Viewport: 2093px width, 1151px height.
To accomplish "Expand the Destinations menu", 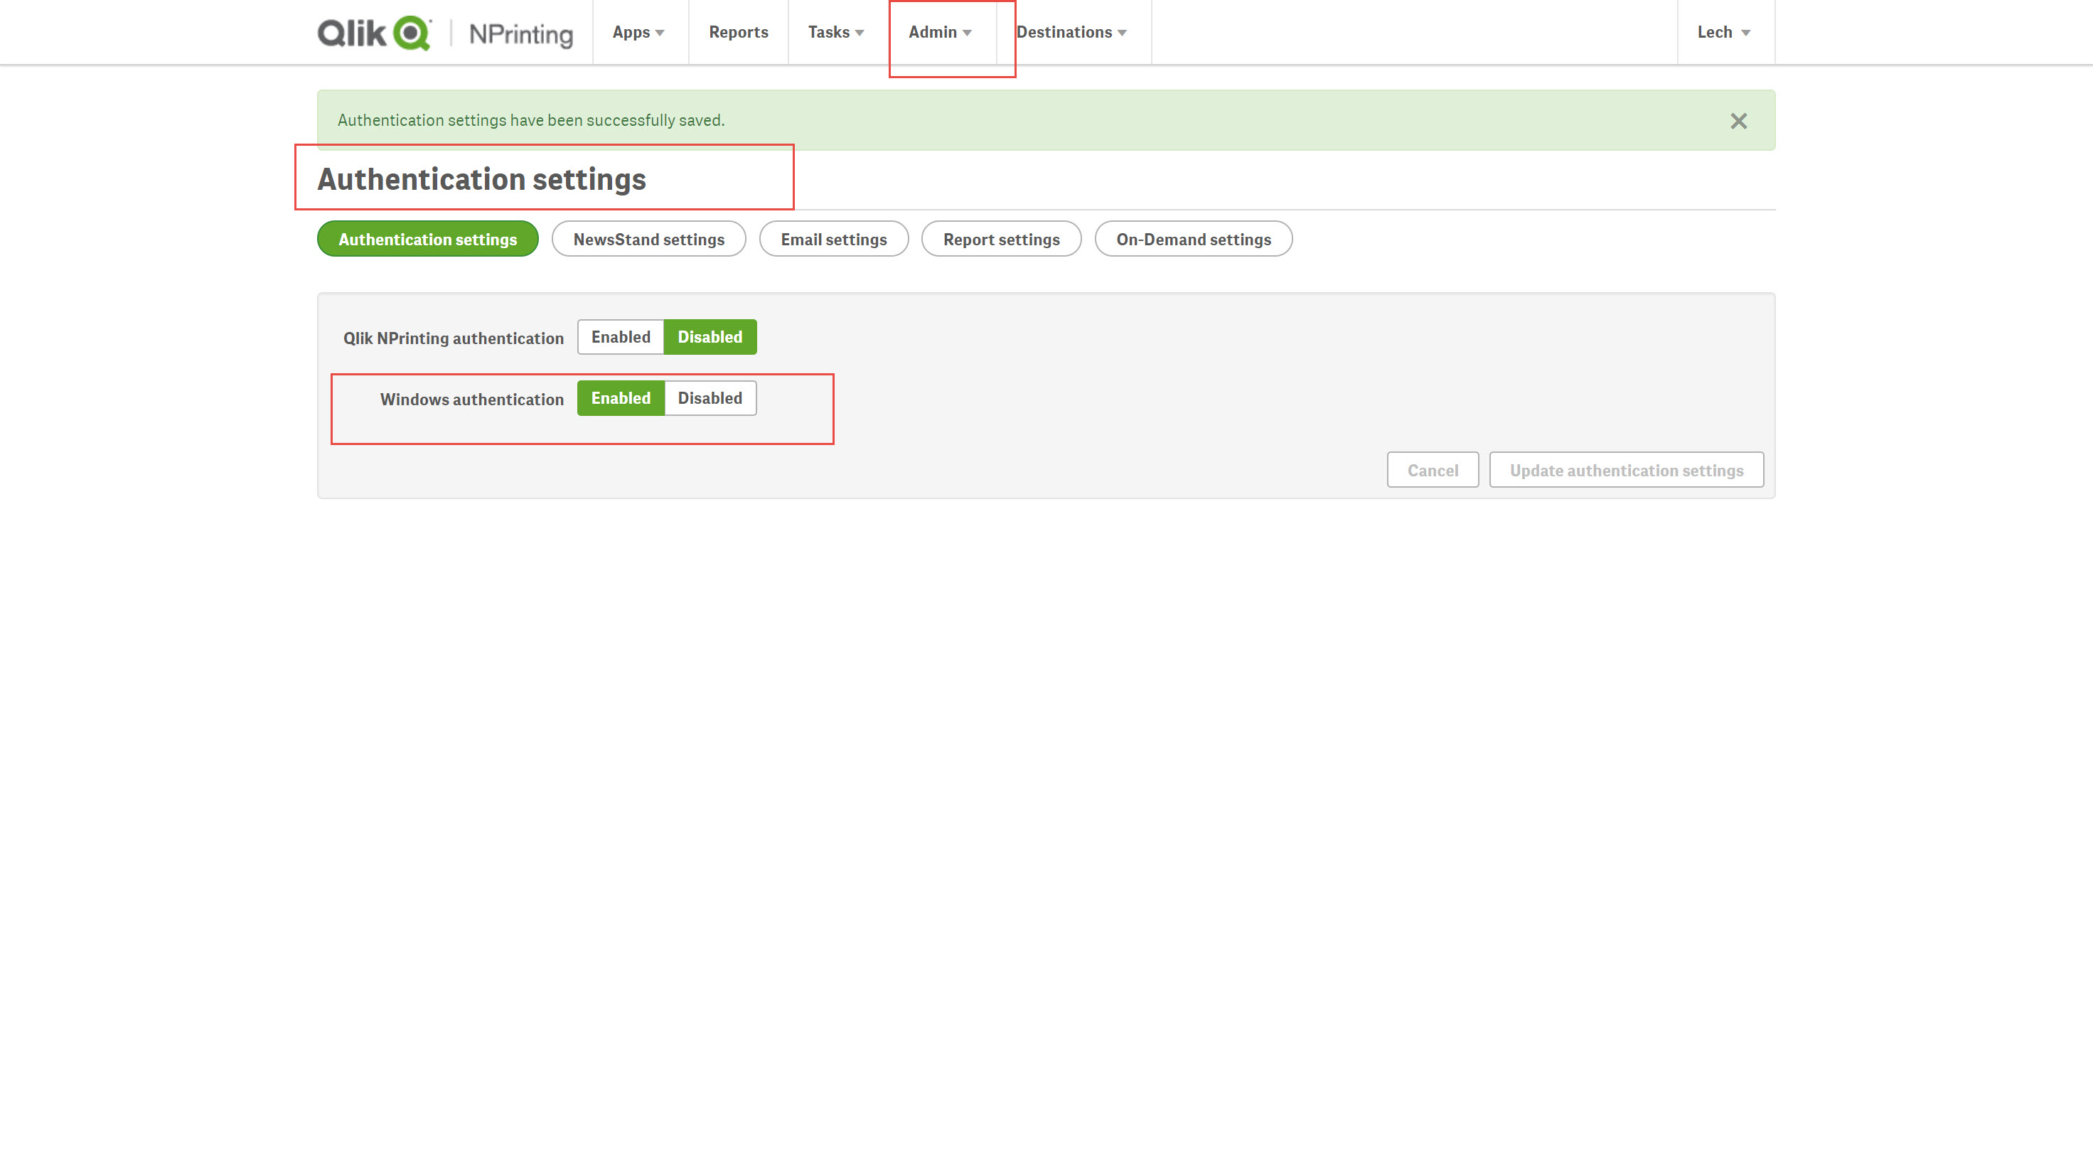I will click(x=1071, y=33).
